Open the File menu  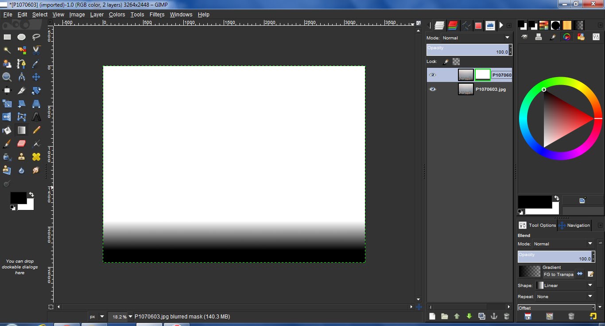click(x=8, y=15)
